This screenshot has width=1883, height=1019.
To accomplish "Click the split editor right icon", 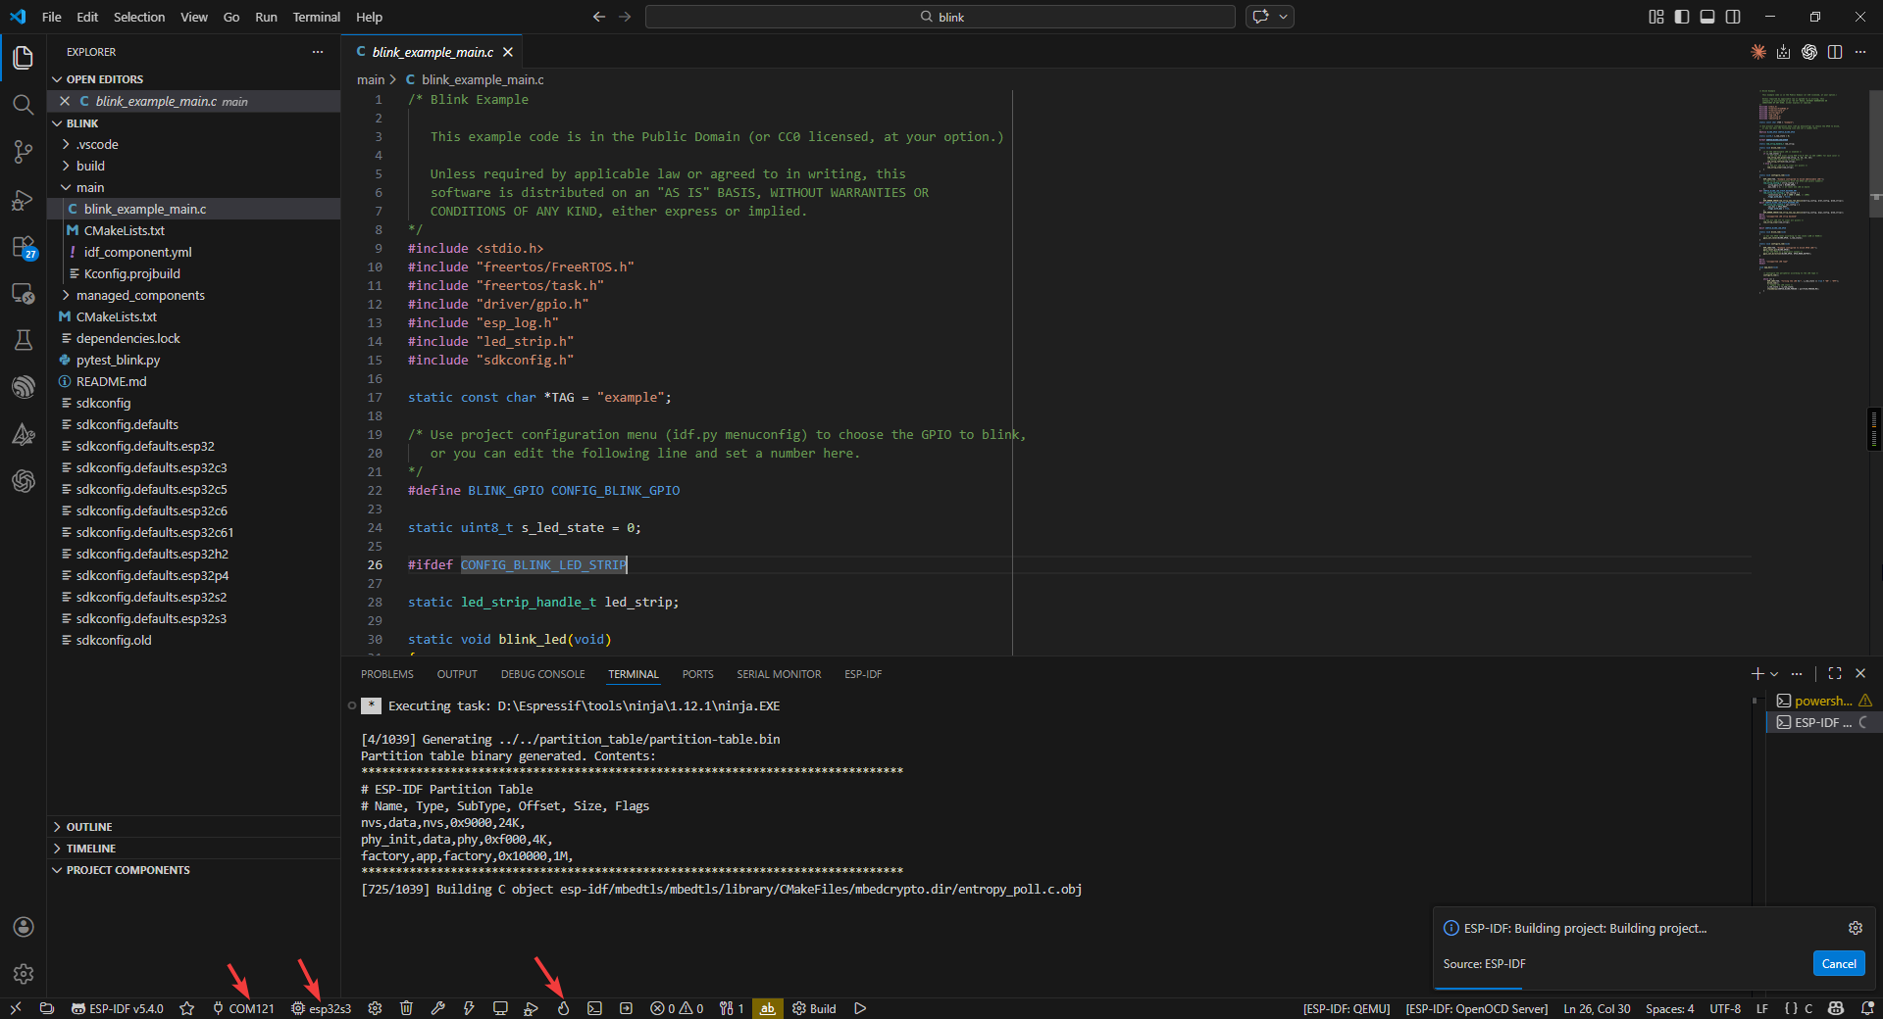I will [x=1835, y=52].
